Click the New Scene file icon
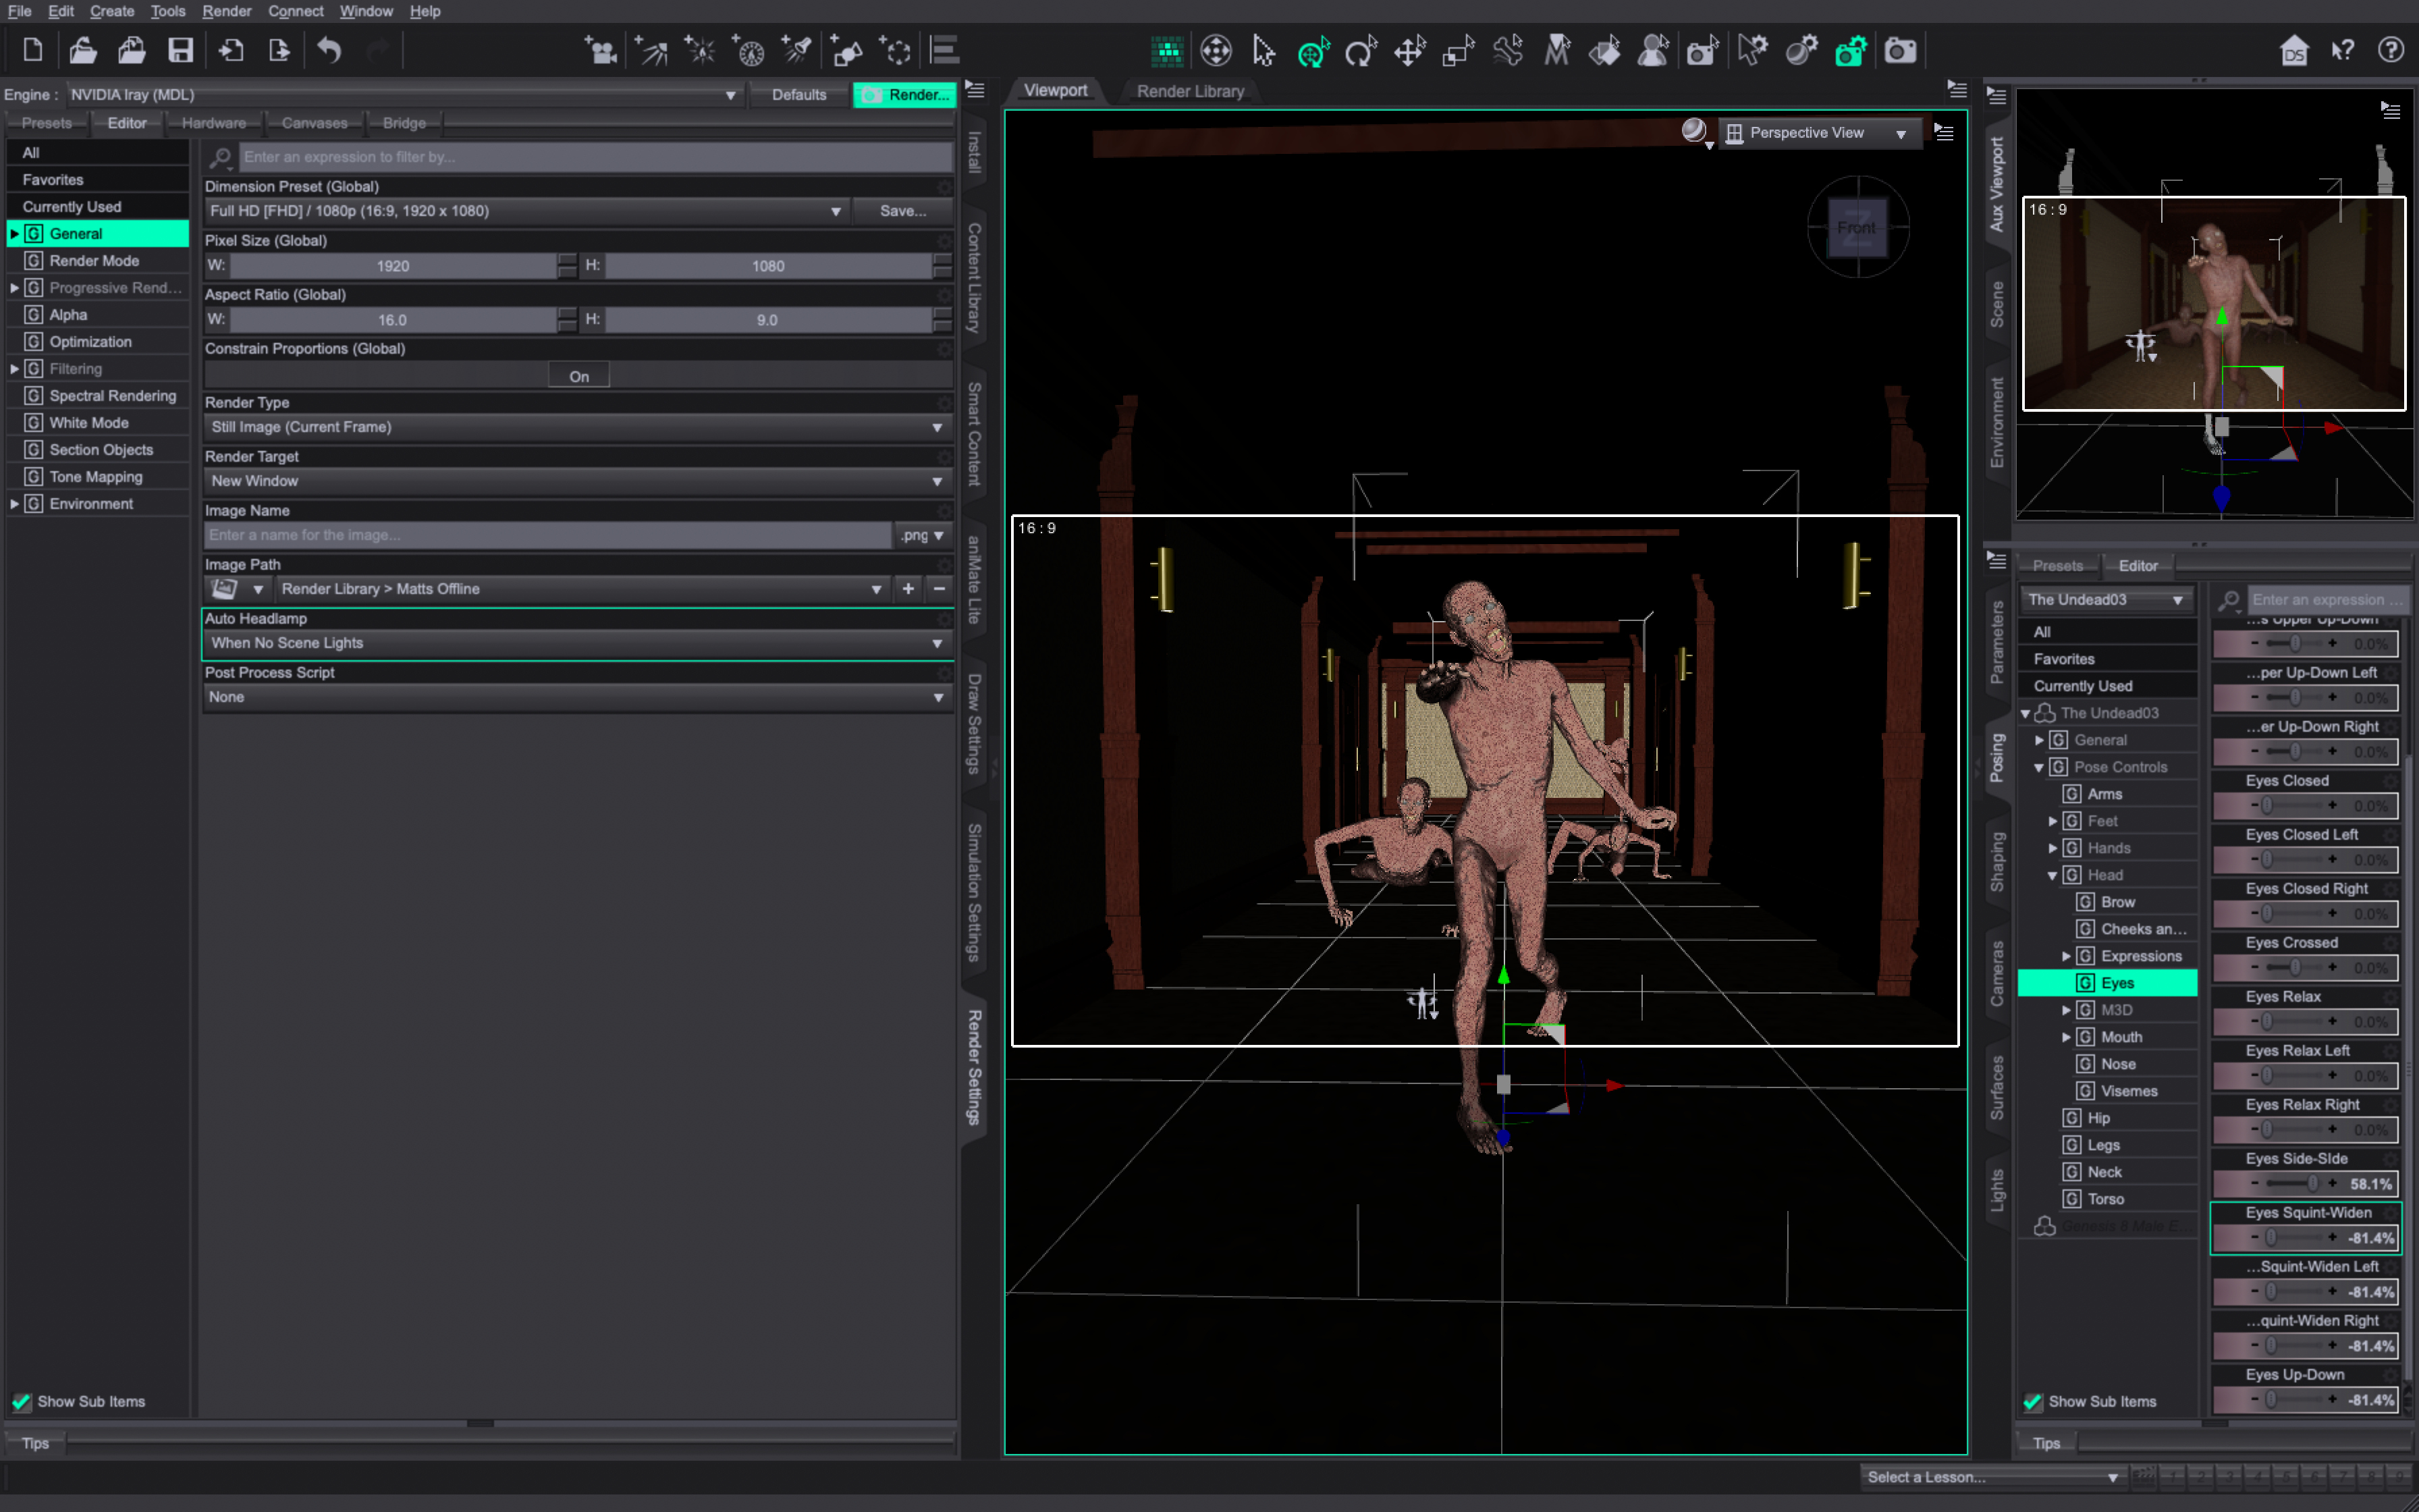Screen dimensions: 2419x1512 (x=32, y=50)
